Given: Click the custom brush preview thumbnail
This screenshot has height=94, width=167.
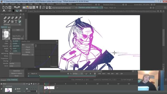Looking at the screenshot, I should [6, 34].
